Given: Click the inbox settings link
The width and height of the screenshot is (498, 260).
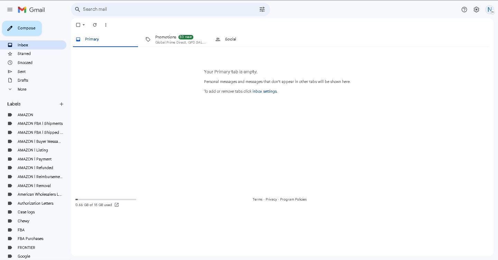Looking at the screenshot, I should 265,91.
